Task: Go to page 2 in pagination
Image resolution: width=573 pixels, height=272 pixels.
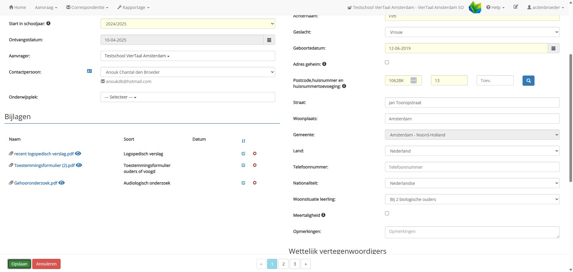Action: pos(284,264)
